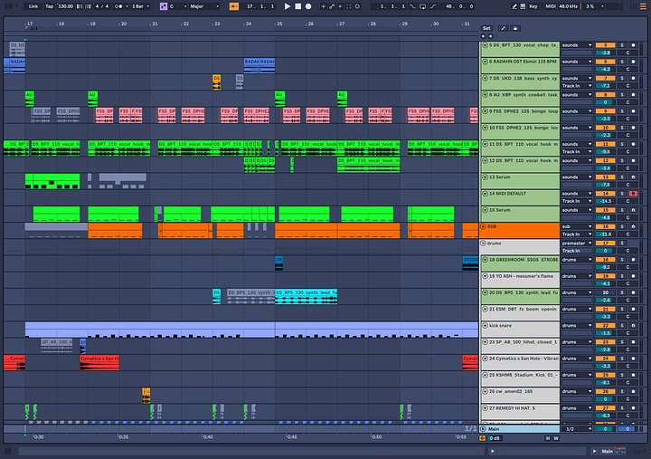Solo the SUB group track

point(622,226)
